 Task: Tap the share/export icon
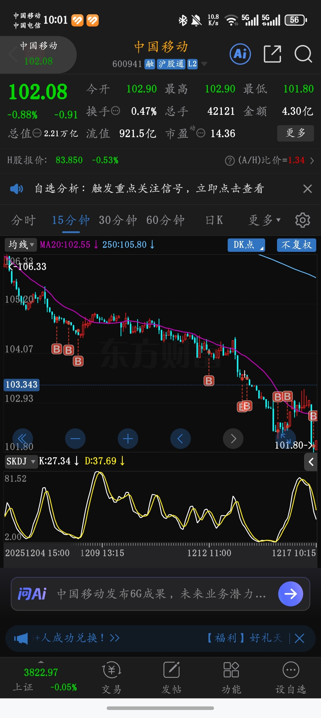point(272,54)
